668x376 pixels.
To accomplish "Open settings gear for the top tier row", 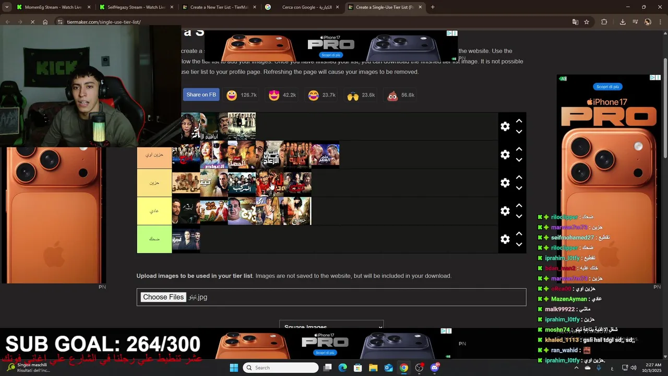I will click(x=505, y=126).
